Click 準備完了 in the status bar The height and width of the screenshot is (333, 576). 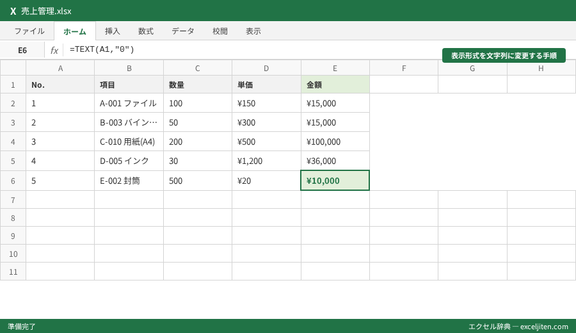pos(22,327)
